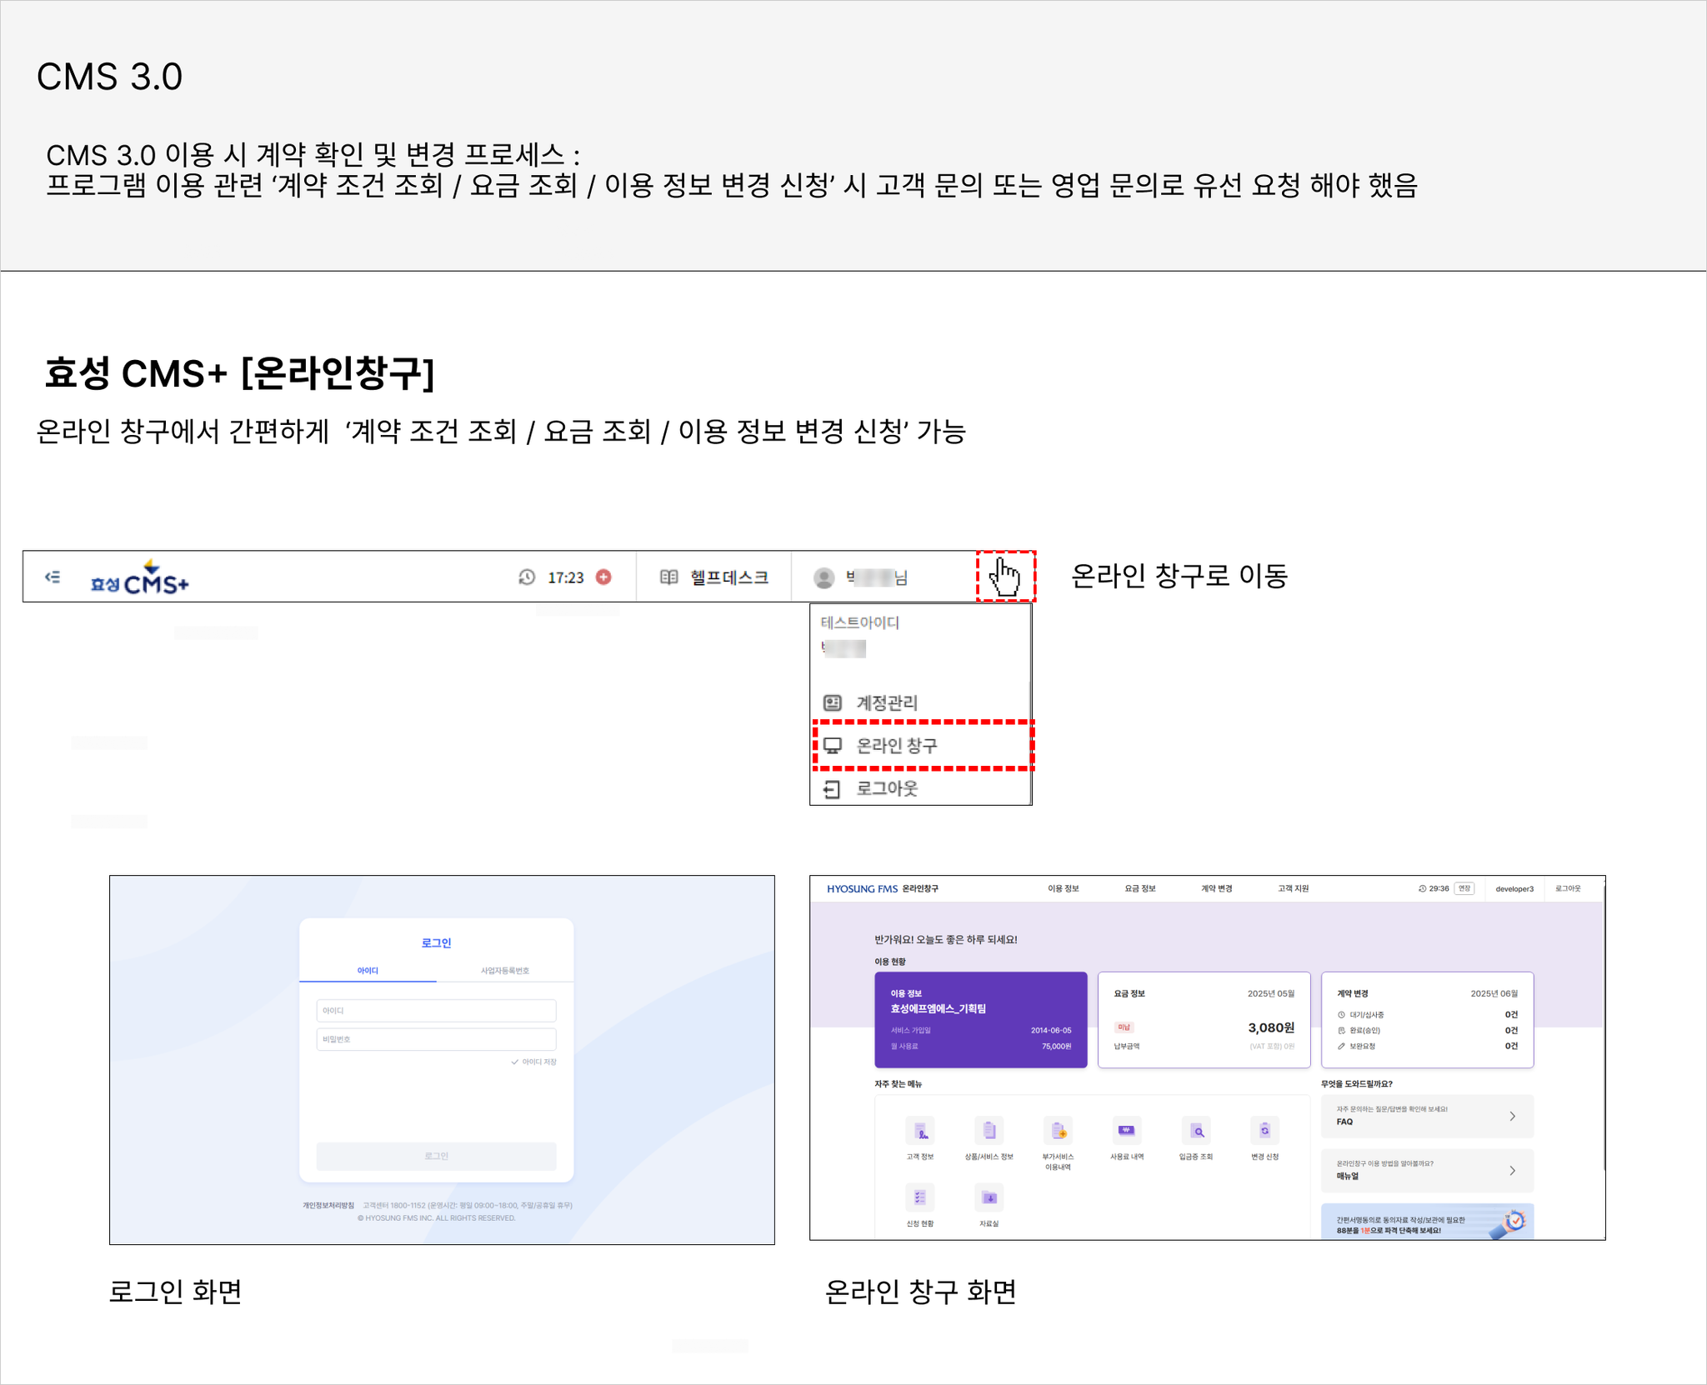Open the 계약 변경 top menu
1707x1385 pixels.
(1216, 888)
